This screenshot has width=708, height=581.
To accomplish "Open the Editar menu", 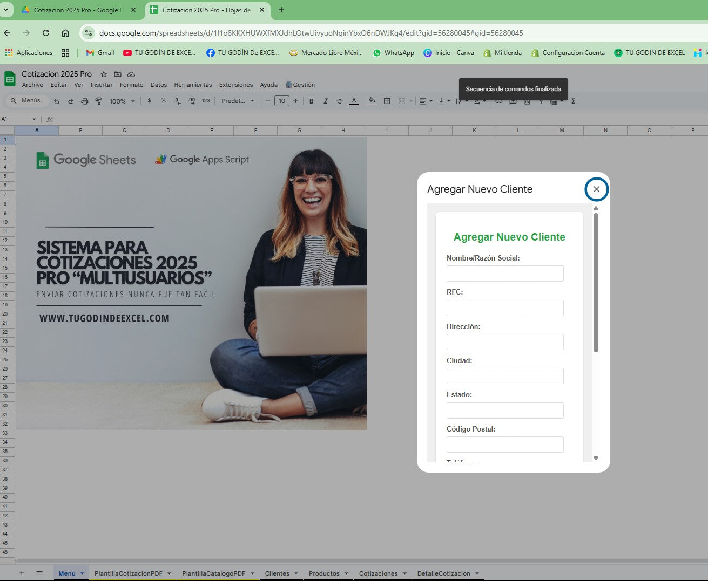I will pyautogui.click(x=58, y=85).
